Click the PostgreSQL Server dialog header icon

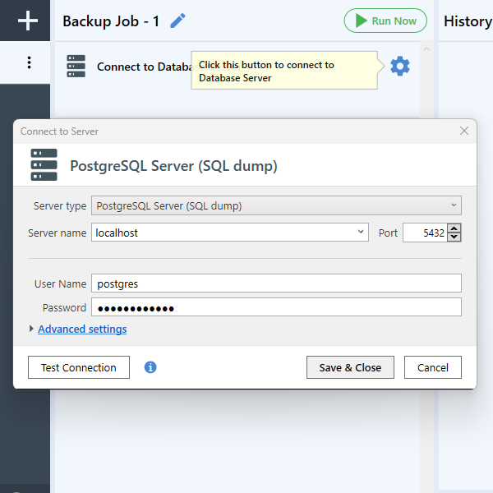[44, 165]
